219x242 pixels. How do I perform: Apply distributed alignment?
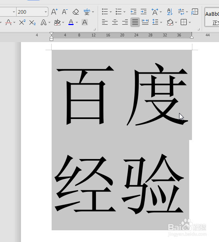(x=145, y=22)
